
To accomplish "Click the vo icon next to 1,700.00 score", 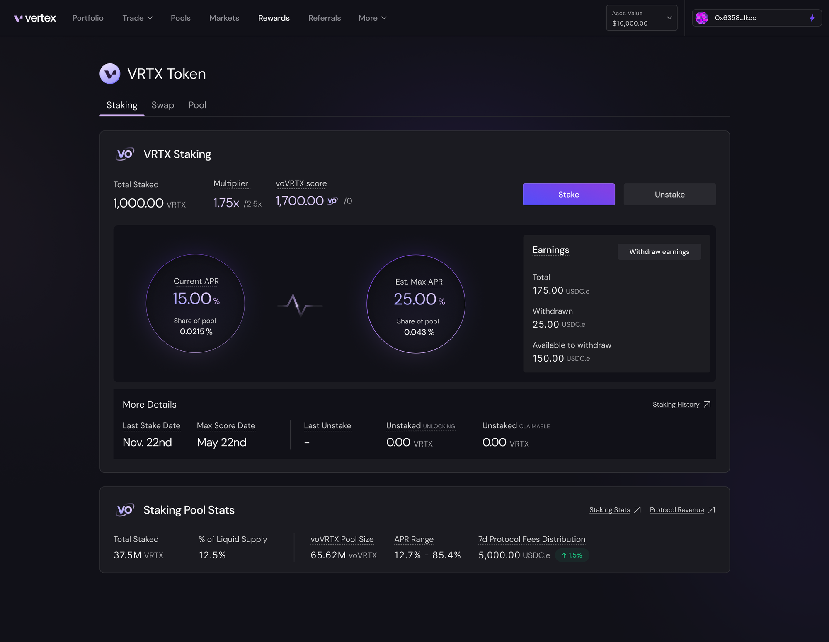I will coord(332,201).
